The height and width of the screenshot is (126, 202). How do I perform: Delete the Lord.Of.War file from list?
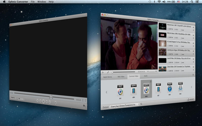[x=193, y=62]
